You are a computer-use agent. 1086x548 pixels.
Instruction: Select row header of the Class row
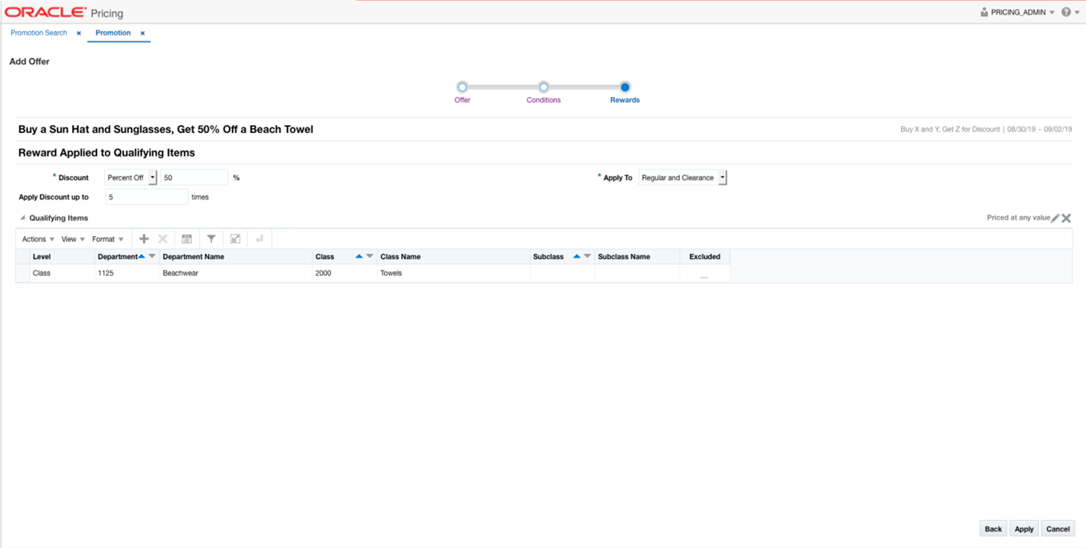click(x=23, y=274)
